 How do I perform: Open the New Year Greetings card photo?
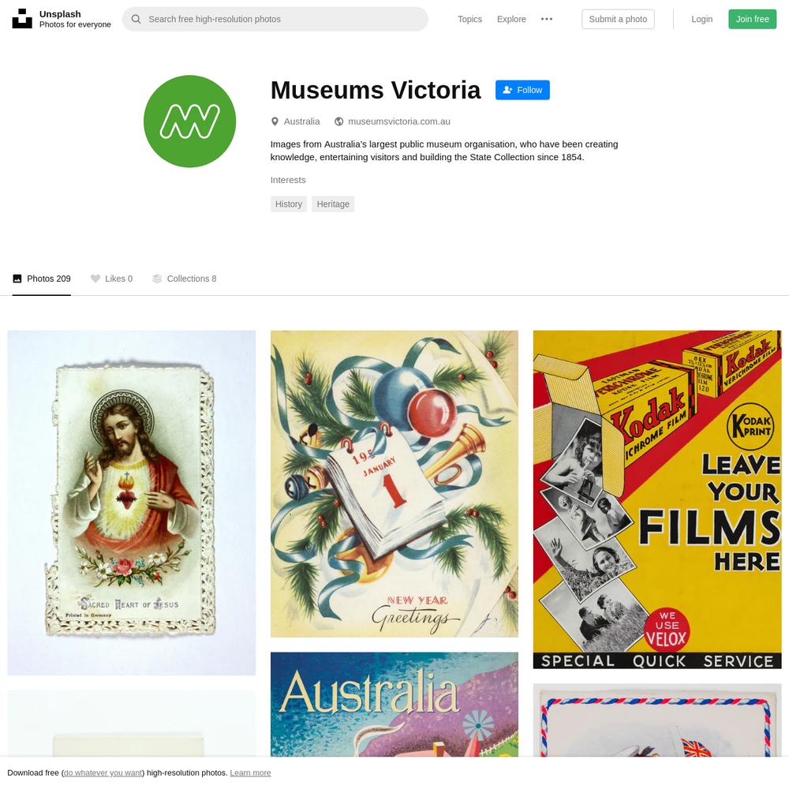click(394, 484)
